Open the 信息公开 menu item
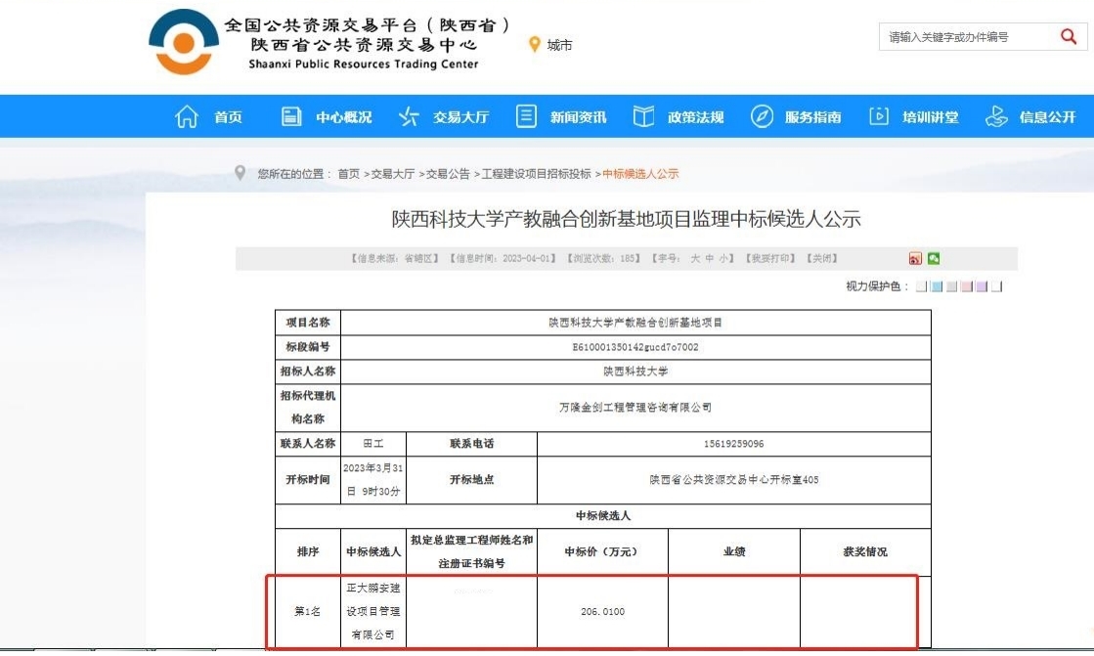 1047,117
